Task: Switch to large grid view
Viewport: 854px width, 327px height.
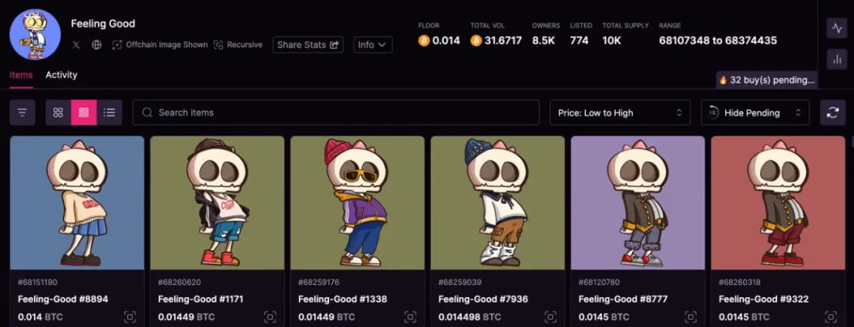Action: pyautogui.click(x=59, y=113)
